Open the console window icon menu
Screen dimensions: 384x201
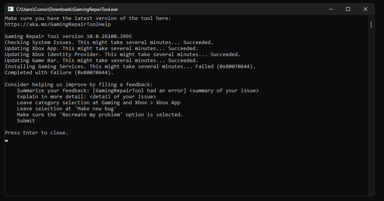[11, 9]
